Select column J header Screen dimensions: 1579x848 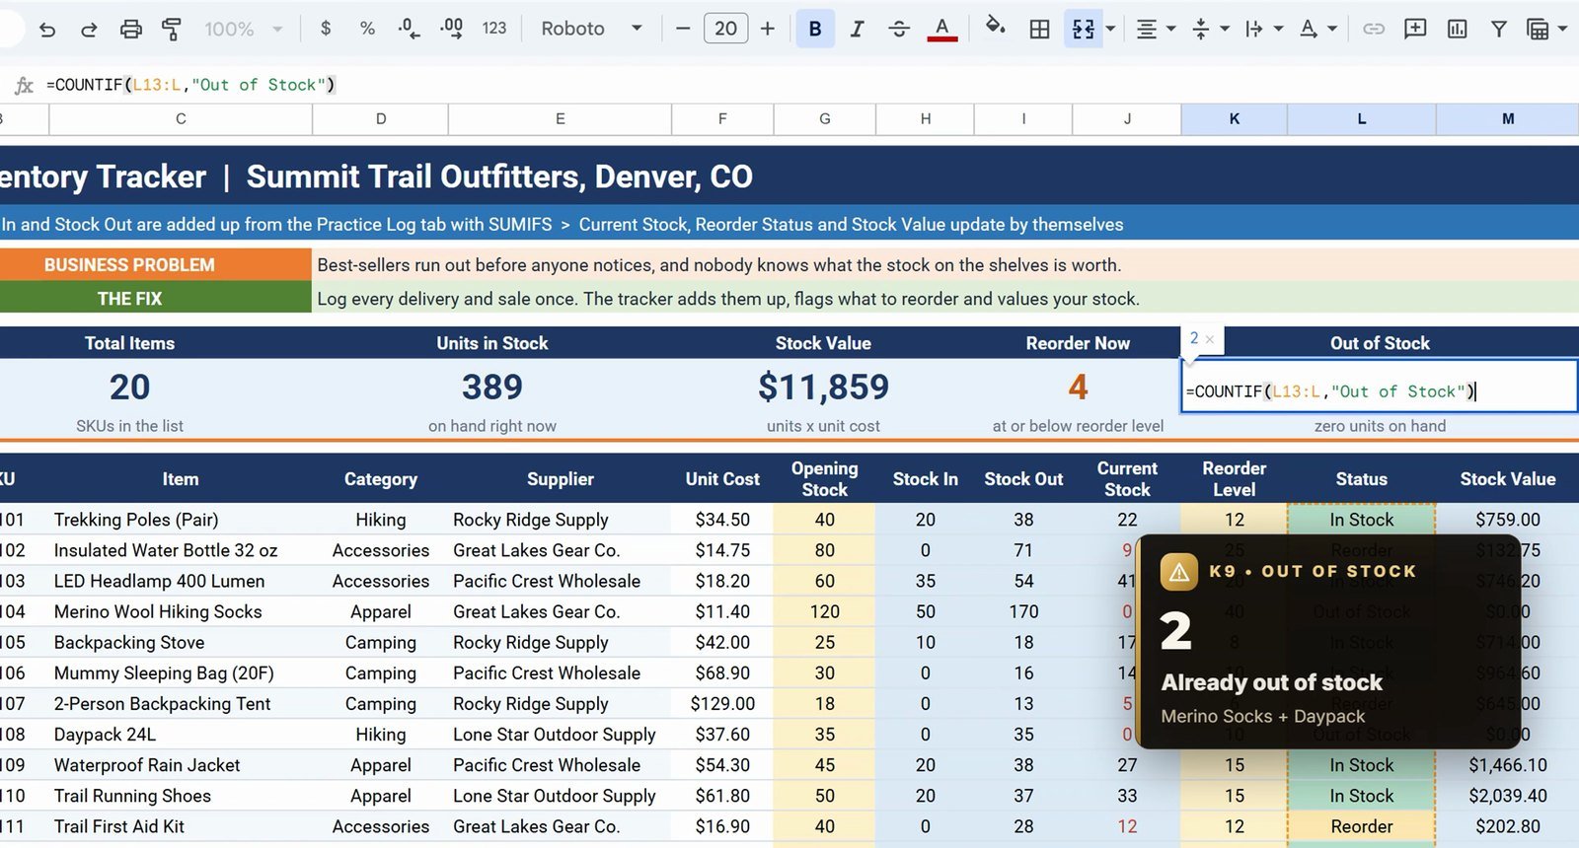[1127, 119]
